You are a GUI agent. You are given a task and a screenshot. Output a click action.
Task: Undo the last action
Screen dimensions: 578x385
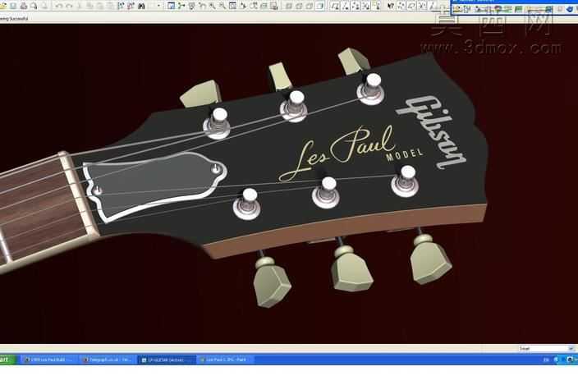pos(59,6)
